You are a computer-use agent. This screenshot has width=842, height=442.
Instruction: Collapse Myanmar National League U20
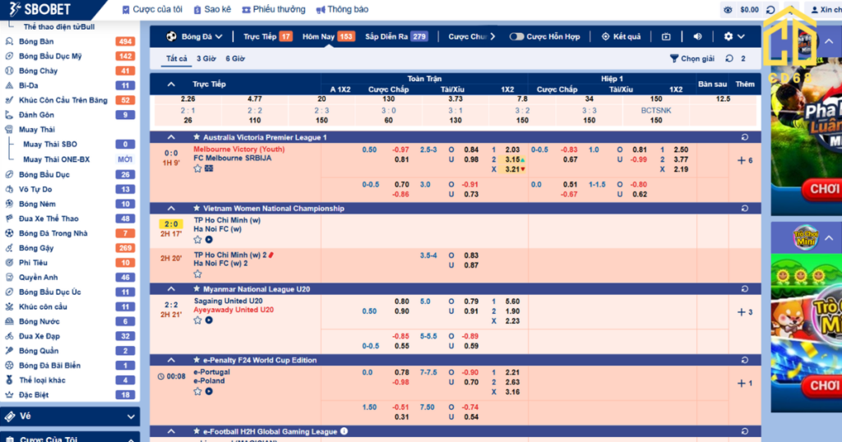[x=171, y=288]
